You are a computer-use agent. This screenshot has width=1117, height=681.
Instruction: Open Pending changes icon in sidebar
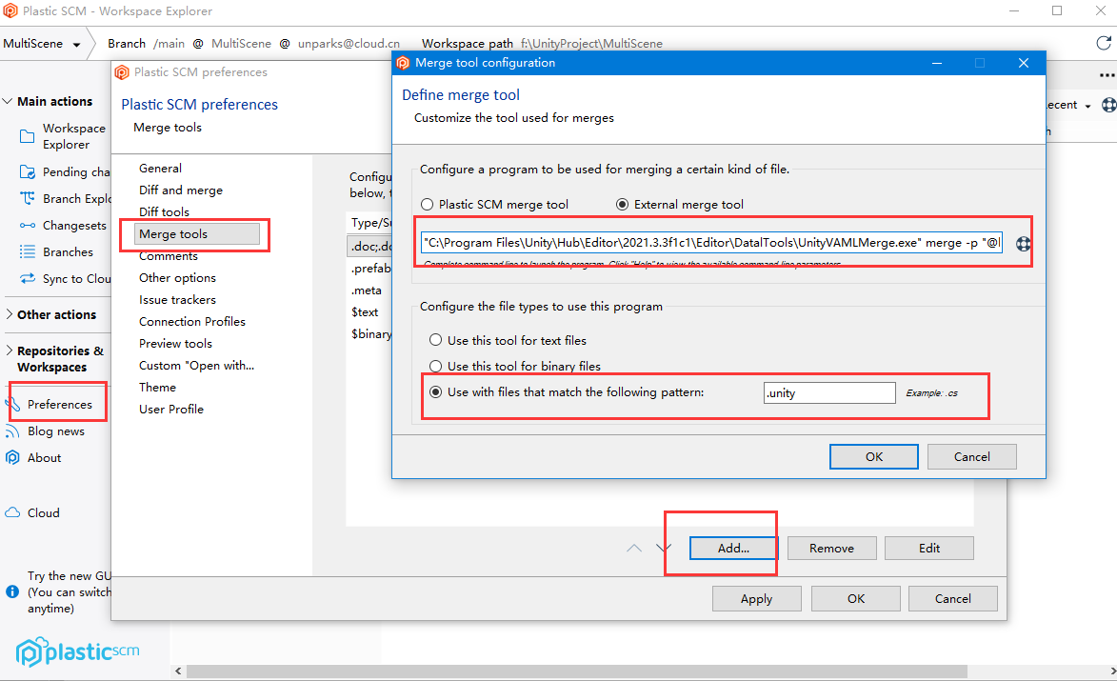(27, 171)
